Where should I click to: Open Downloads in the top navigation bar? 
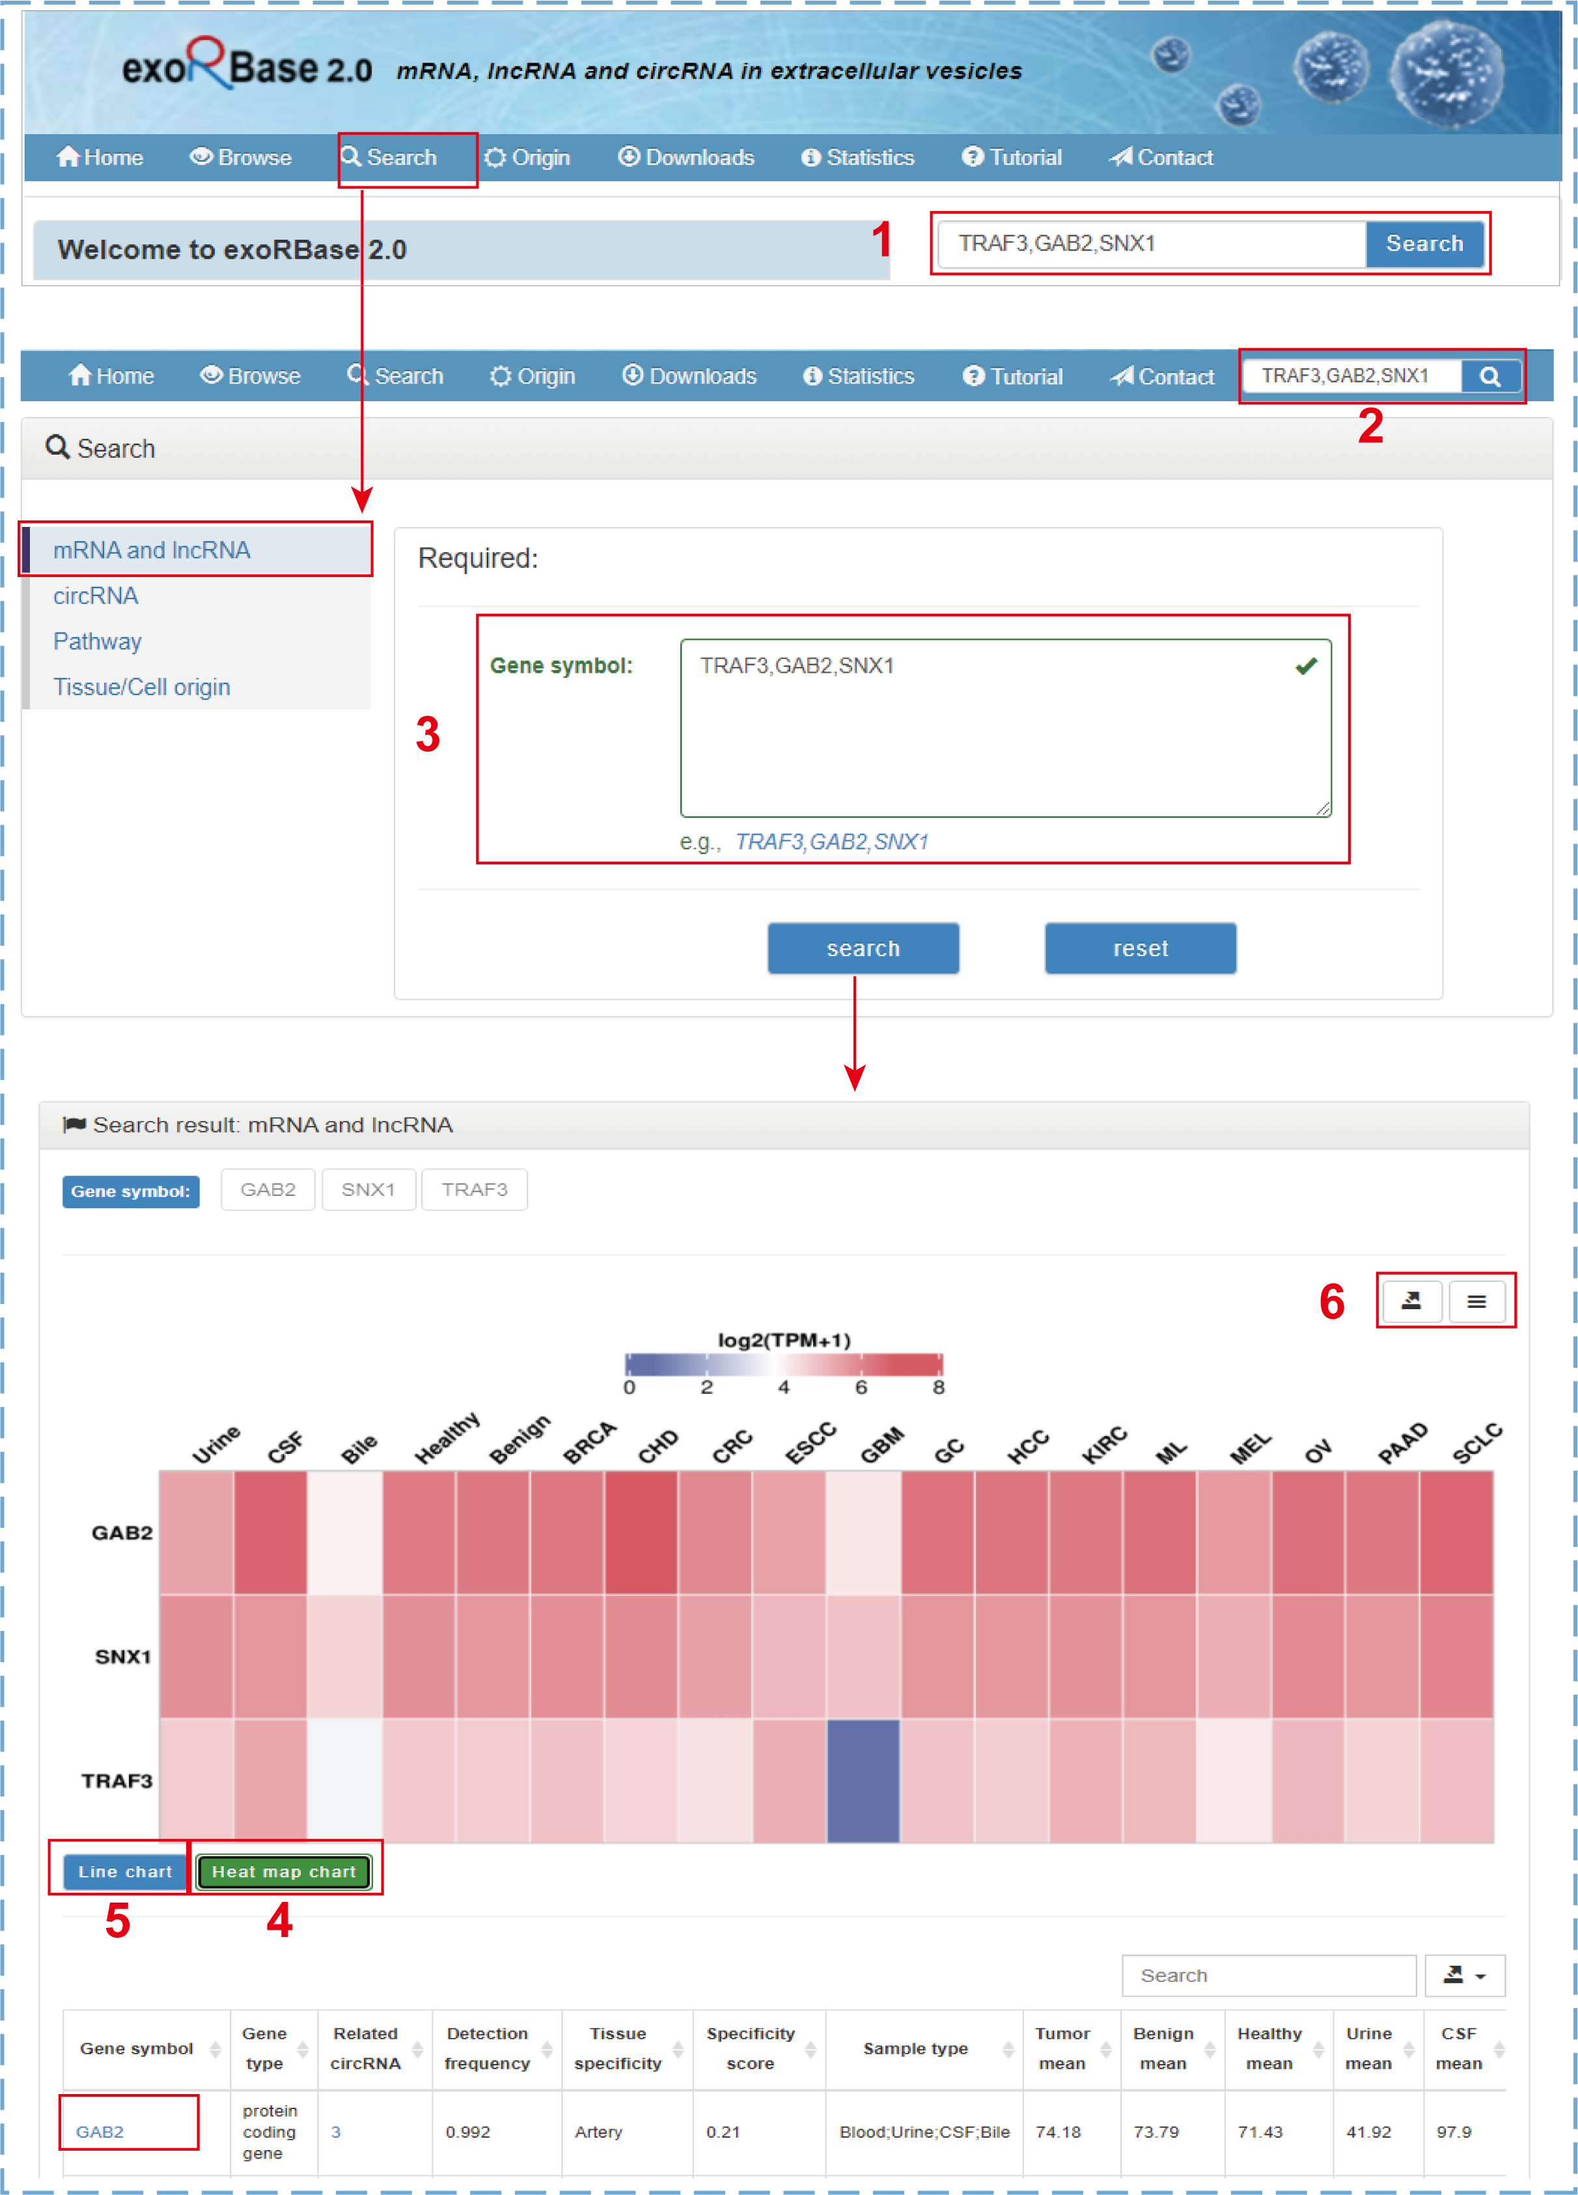[x=686, y=157]
